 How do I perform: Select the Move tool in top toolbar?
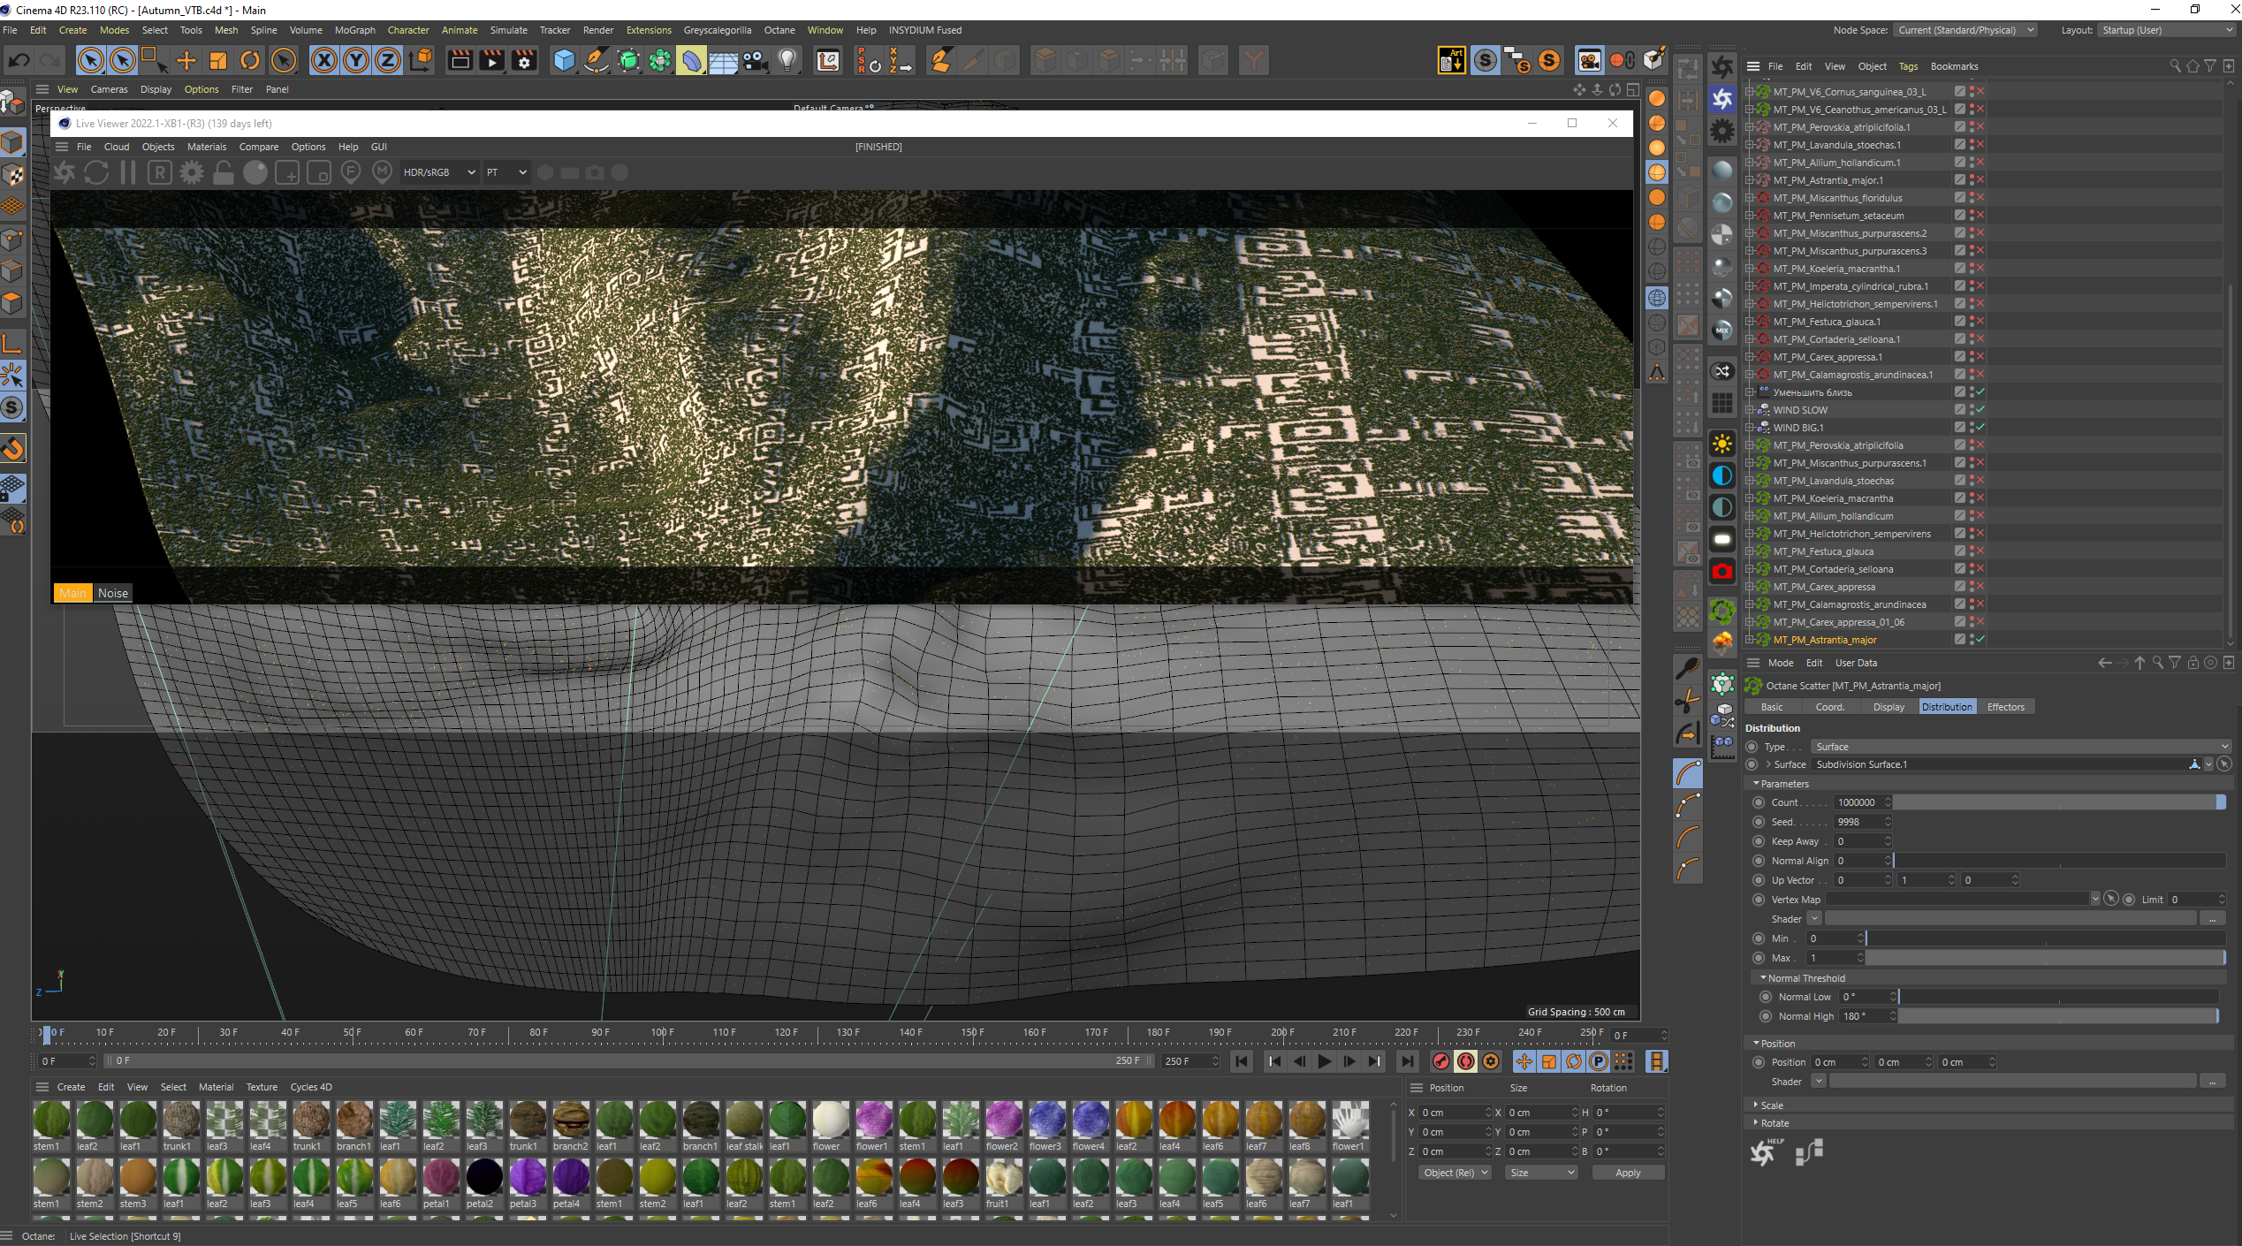click(x=186, y=60)
